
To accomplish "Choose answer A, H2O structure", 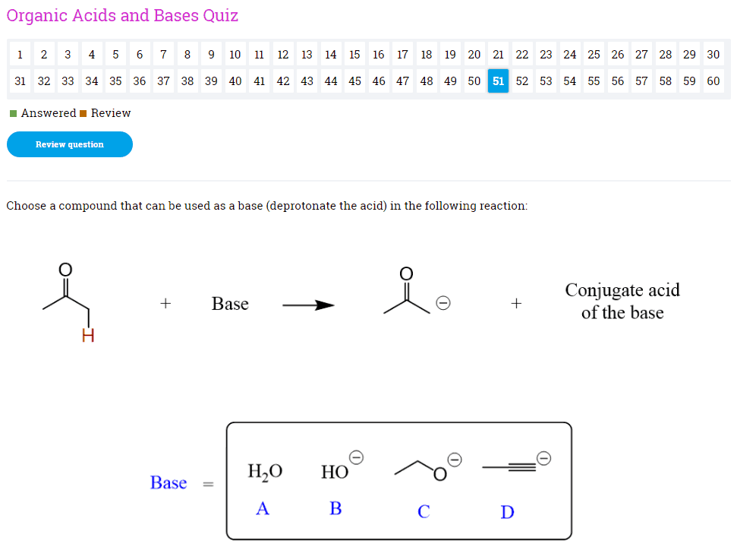I will point(265,472).
